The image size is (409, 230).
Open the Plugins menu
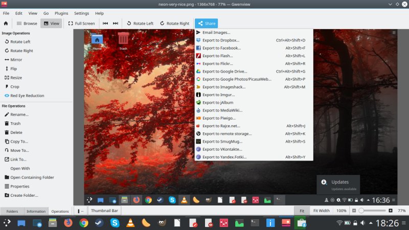pyautogui.click(x=61, y=13)
